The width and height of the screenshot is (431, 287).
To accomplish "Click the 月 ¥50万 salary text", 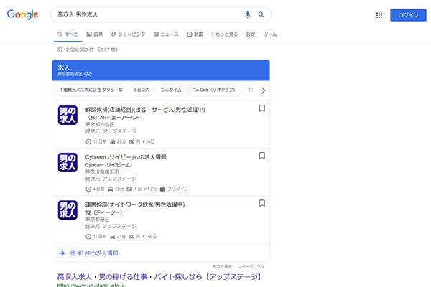I will (x=145, y=141).
